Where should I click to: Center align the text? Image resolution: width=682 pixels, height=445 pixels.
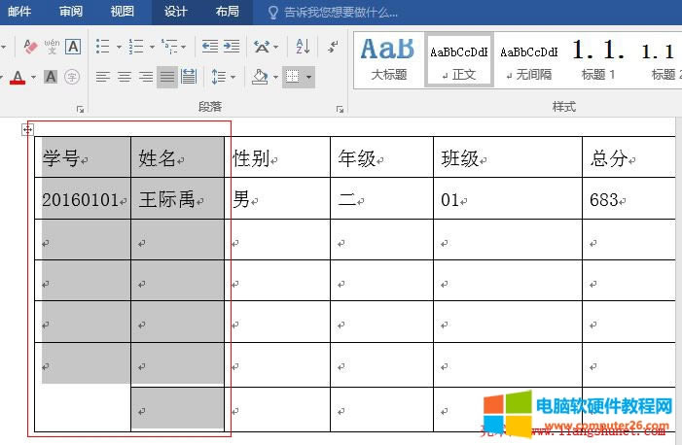(x=125, y=78)
